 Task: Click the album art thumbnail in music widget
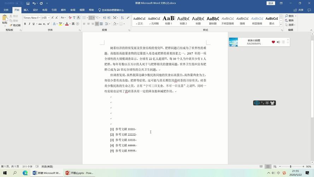pos(233,42)
